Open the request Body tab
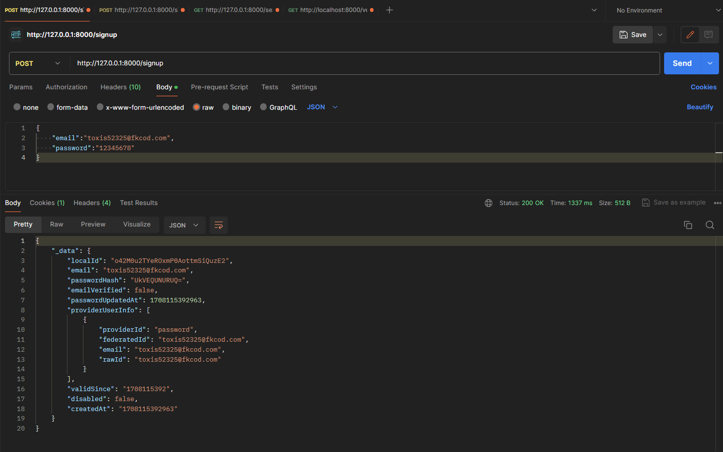The height and width of the screenshot is (452, 723). tap(167, 87)
